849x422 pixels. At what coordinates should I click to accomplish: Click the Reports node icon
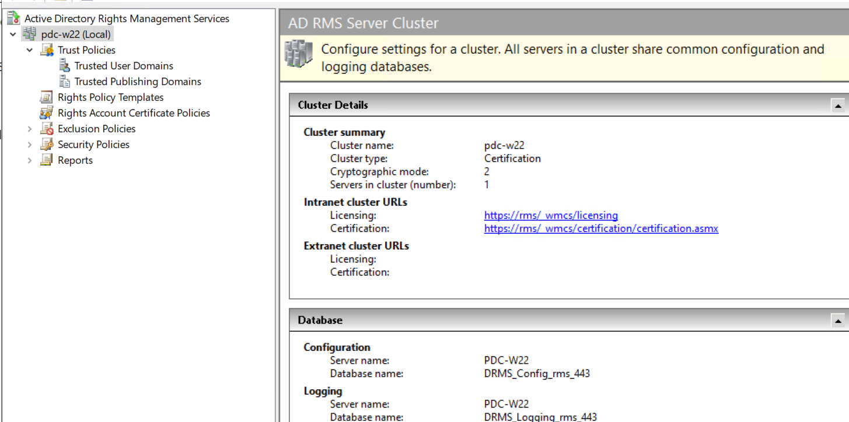47,160
